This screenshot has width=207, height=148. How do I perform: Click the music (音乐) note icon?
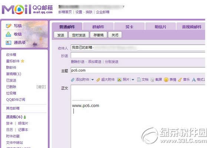(x=180, y=80)
